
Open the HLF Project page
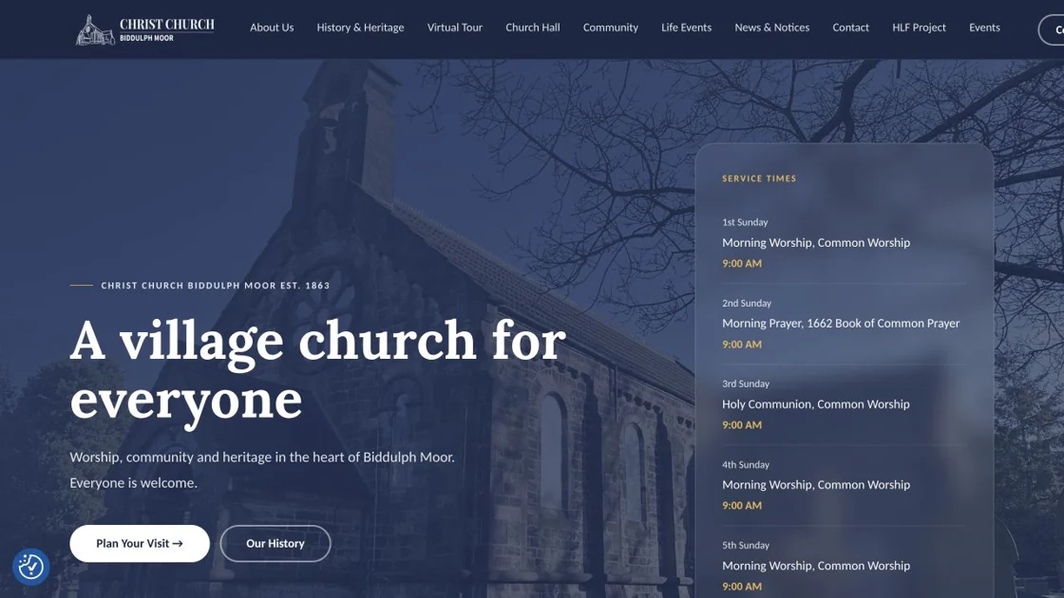click(x=919, y=28)
